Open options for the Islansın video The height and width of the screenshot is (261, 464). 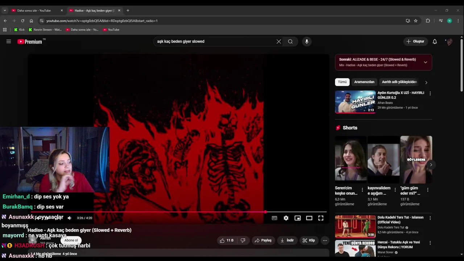coord(430,218)
